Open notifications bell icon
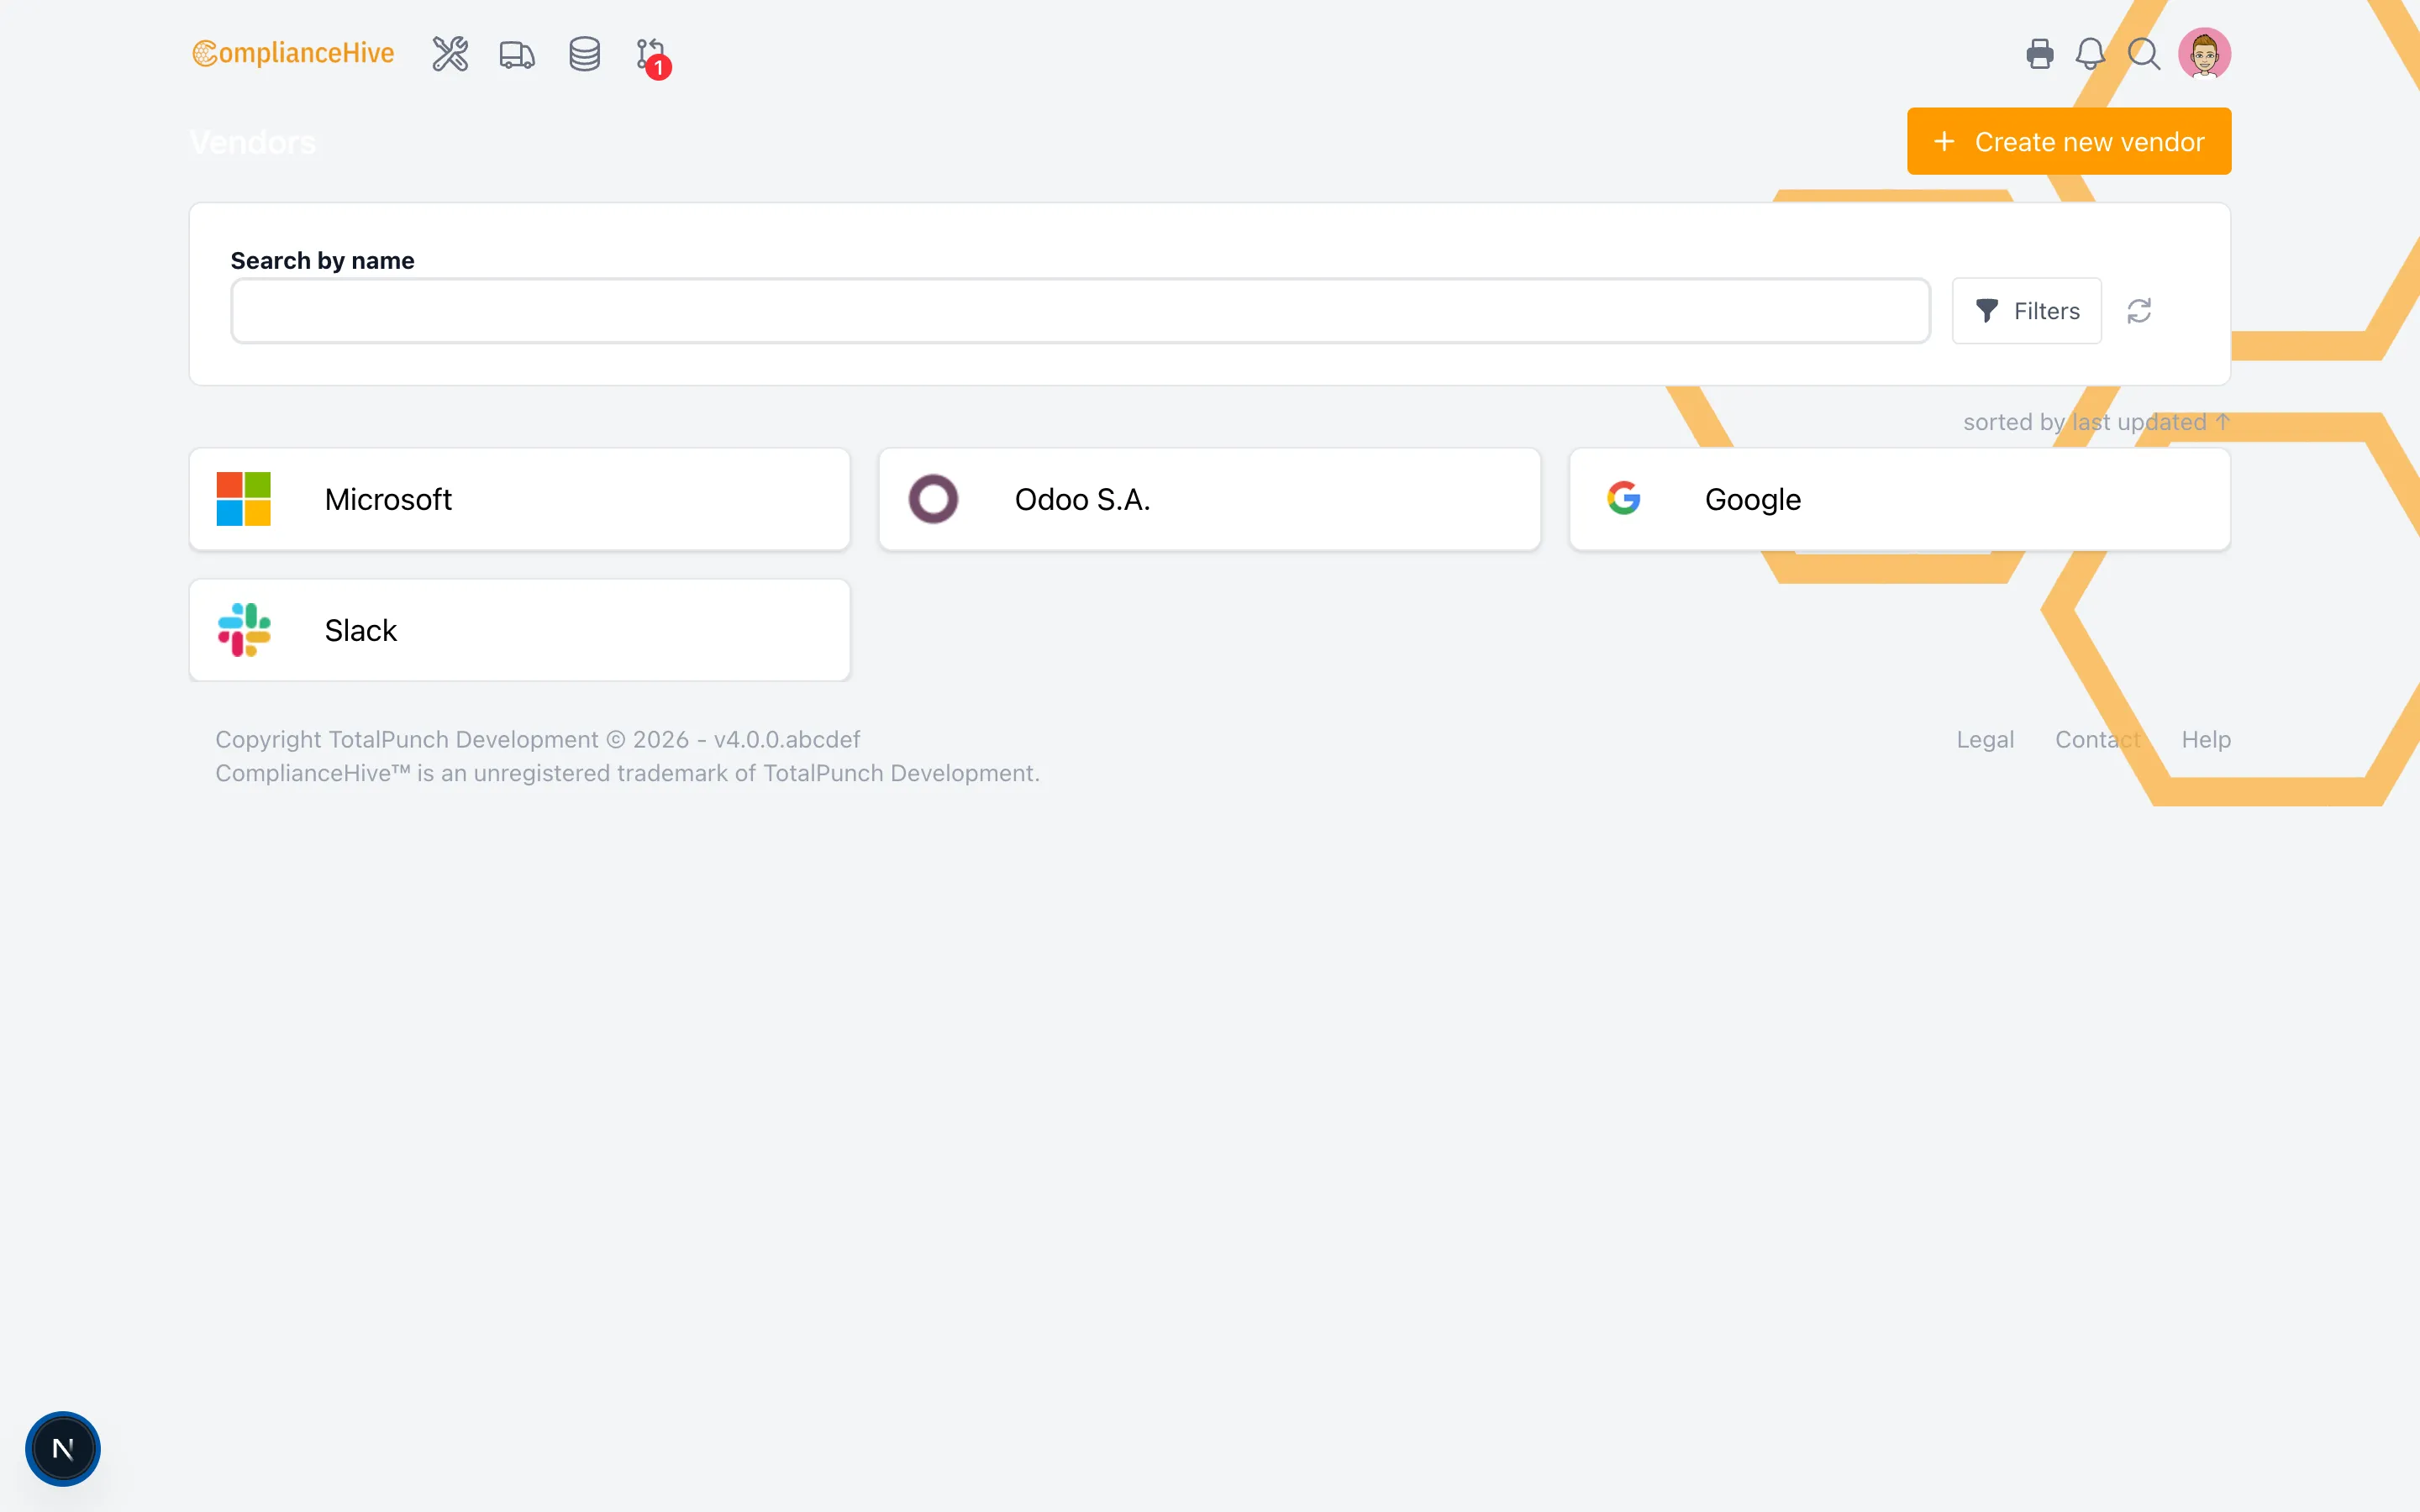This screenshot has width=2420, height=1512. (x=2090, y=54)
